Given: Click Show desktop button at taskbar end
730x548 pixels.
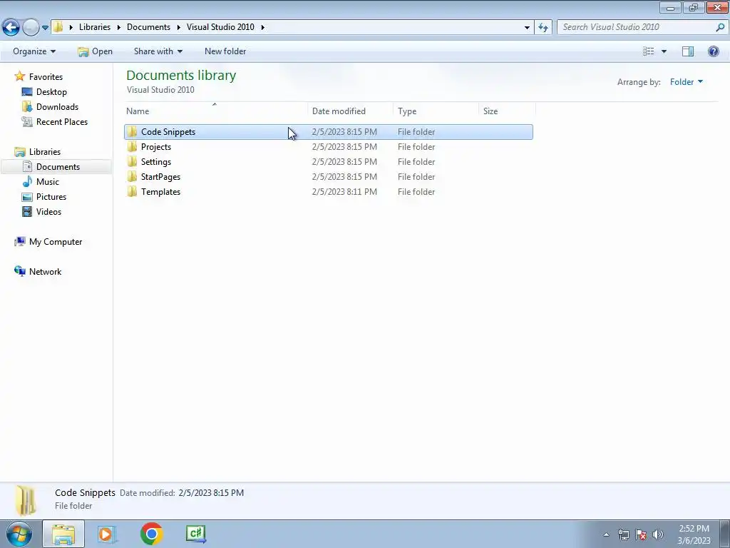Looking at the screenshot, I should [x=724, y=534].
